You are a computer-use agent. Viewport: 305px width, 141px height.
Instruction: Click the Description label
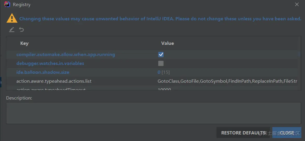tap(19, 98)
